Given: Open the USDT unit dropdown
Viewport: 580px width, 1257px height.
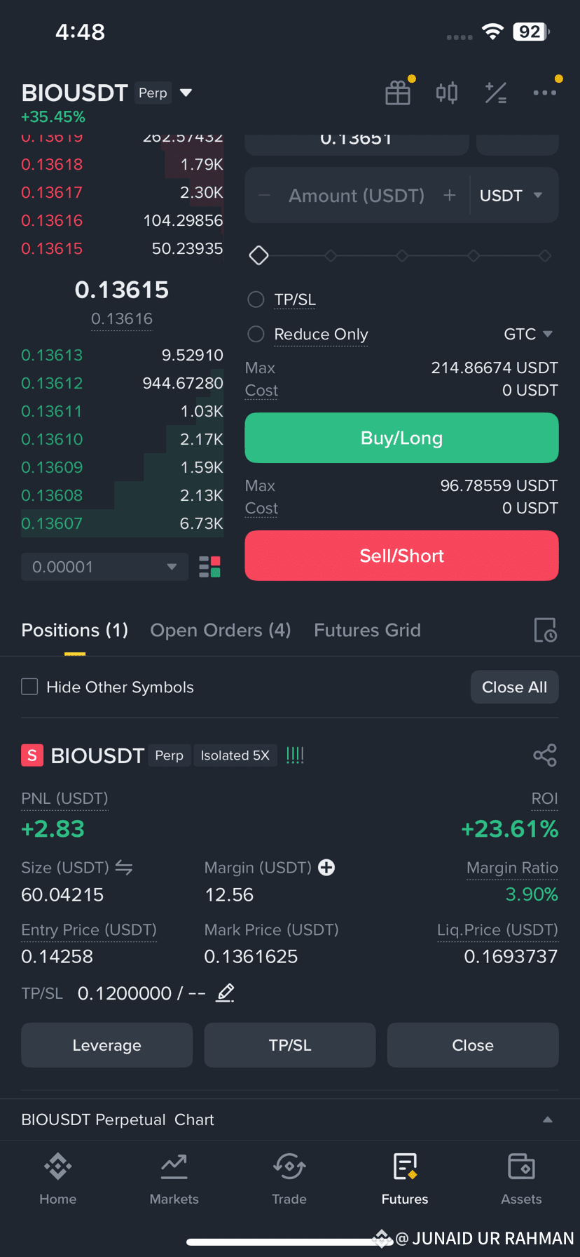Looking at the screenshot, I should 512,195.
